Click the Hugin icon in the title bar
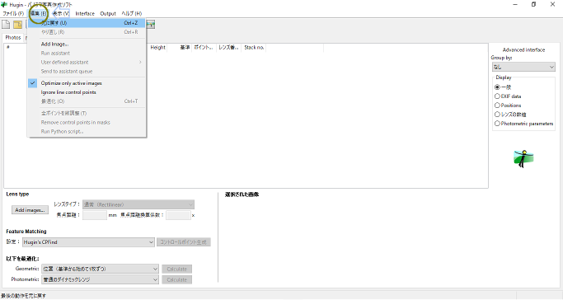This screenshot has height=300, width=563. (x=4, y=5)
